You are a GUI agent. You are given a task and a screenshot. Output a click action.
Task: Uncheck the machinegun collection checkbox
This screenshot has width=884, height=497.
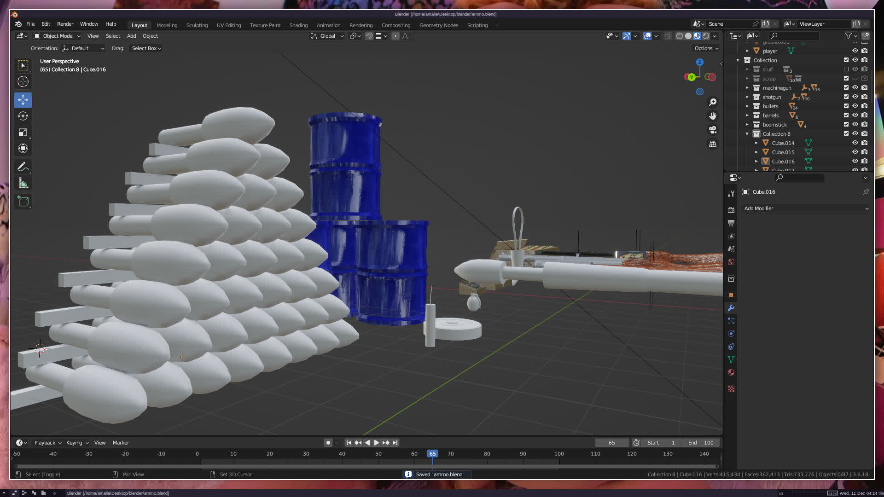pos(846,88)
